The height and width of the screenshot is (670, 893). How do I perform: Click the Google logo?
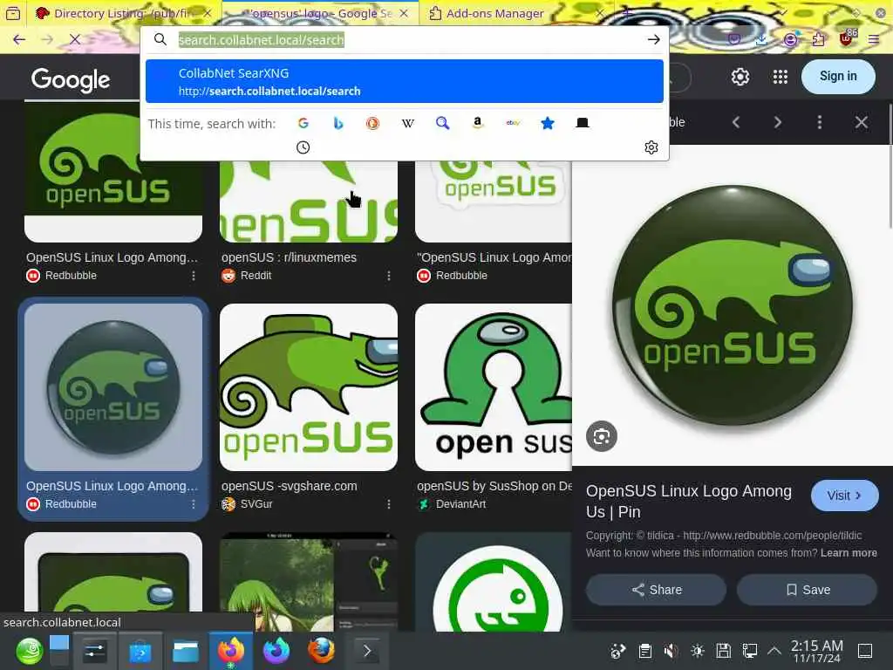pos(71,79)
